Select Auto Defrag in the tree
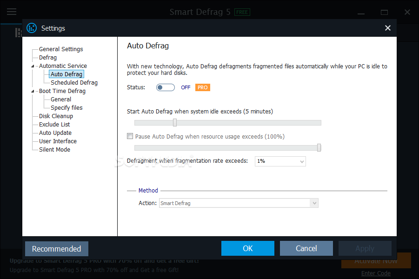The height and width of the screenshot is (279, 419). (67, 74)
